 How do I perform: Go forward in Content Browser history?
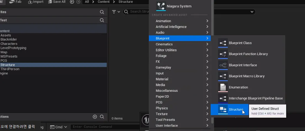pyautogui.click(x=78, y=2)
